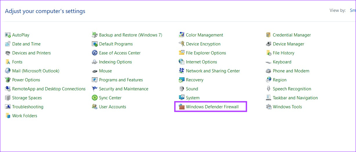356x152 pixels.
Task: Click the Indexing Options icon
Action: click(95, 62)
